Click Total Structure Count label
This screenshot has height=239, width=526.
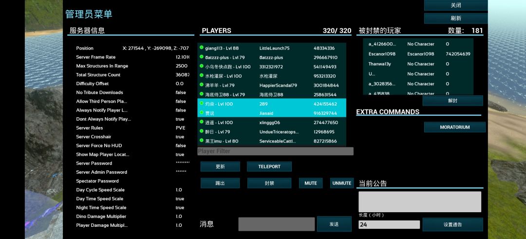(x=98, y=75)
